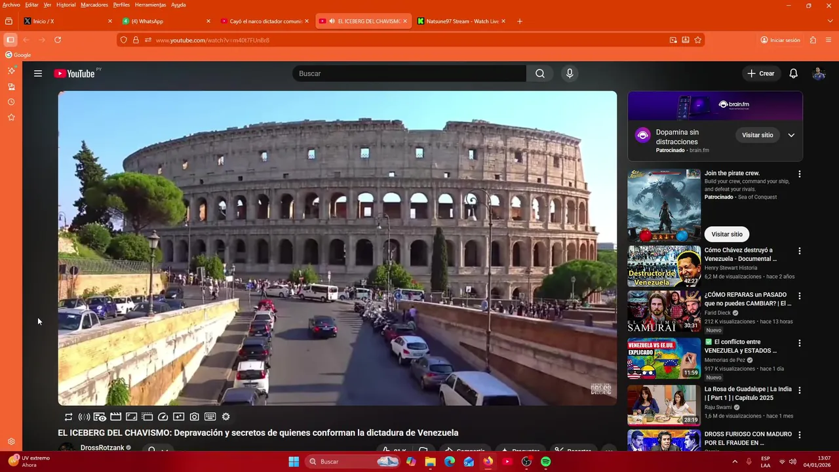The height and width of the screenshot is (472, 839).
Task: Click the fit-to-window rectangle icon
Action: click(131, 417)
